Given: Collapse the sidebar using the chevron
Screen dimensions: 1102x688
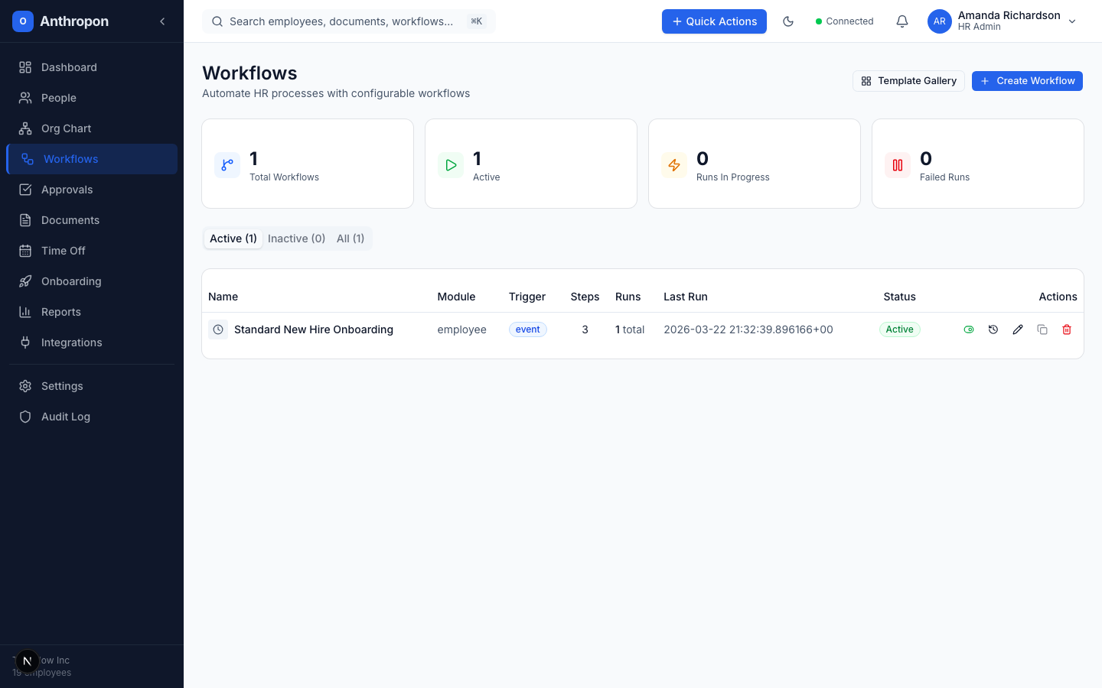Looking at the screenshot, I should pyautogui.click(x=162, y=21).
